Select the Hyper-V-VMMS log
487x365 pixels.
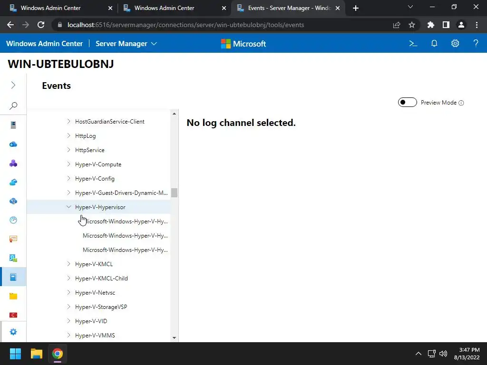[x=95, y=335]
